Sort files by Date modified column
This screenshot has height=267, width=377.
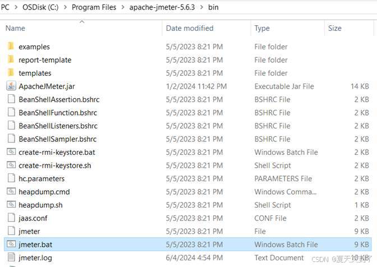coord(190,28)
